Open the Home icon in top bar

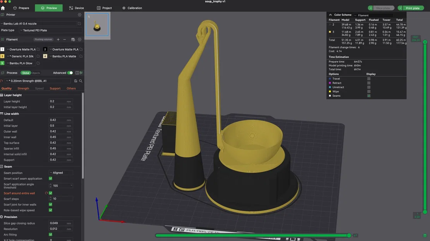(x=3, y=8)
